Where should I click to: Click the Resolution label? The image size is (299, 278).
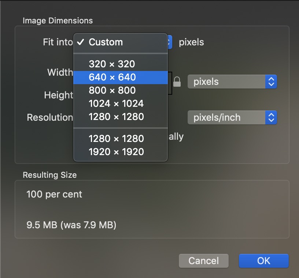tap(50, 117)
